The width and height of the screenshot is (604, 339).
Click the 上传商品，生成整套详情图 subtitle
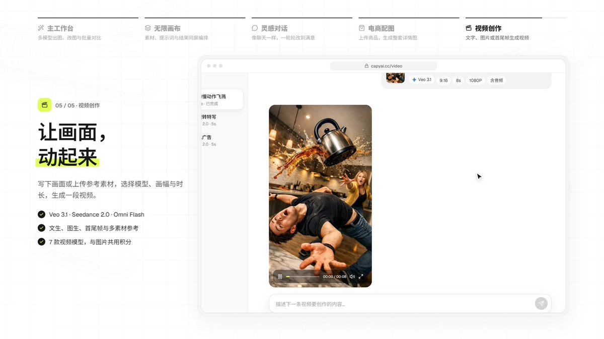[388, 38]
